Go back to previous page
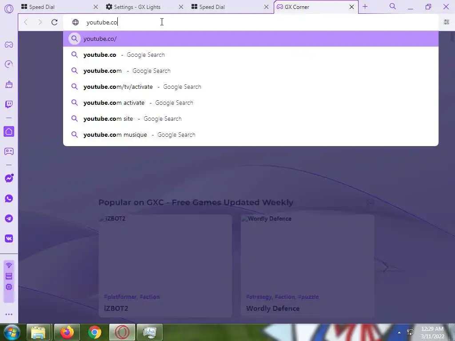 [26, 22]
